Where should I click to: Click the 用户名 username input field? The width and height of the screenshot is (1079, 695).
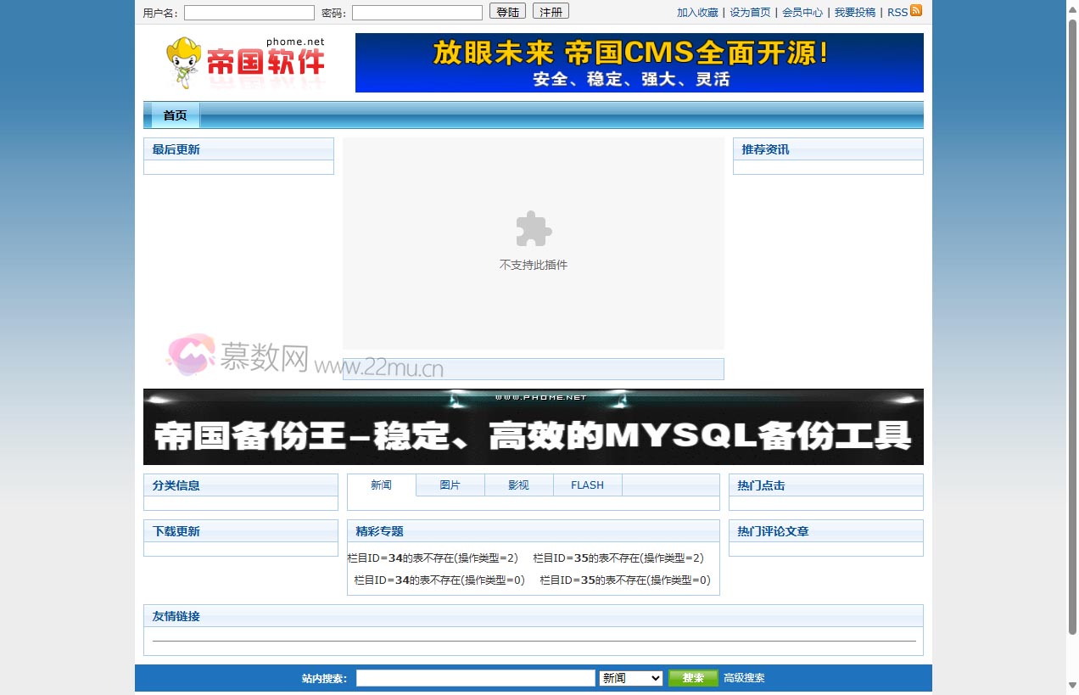(249, 11)
